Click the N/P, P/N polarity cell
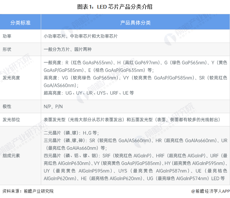This screenshot has height=198, width=230. pyautogui.click(x=53, y=106)
